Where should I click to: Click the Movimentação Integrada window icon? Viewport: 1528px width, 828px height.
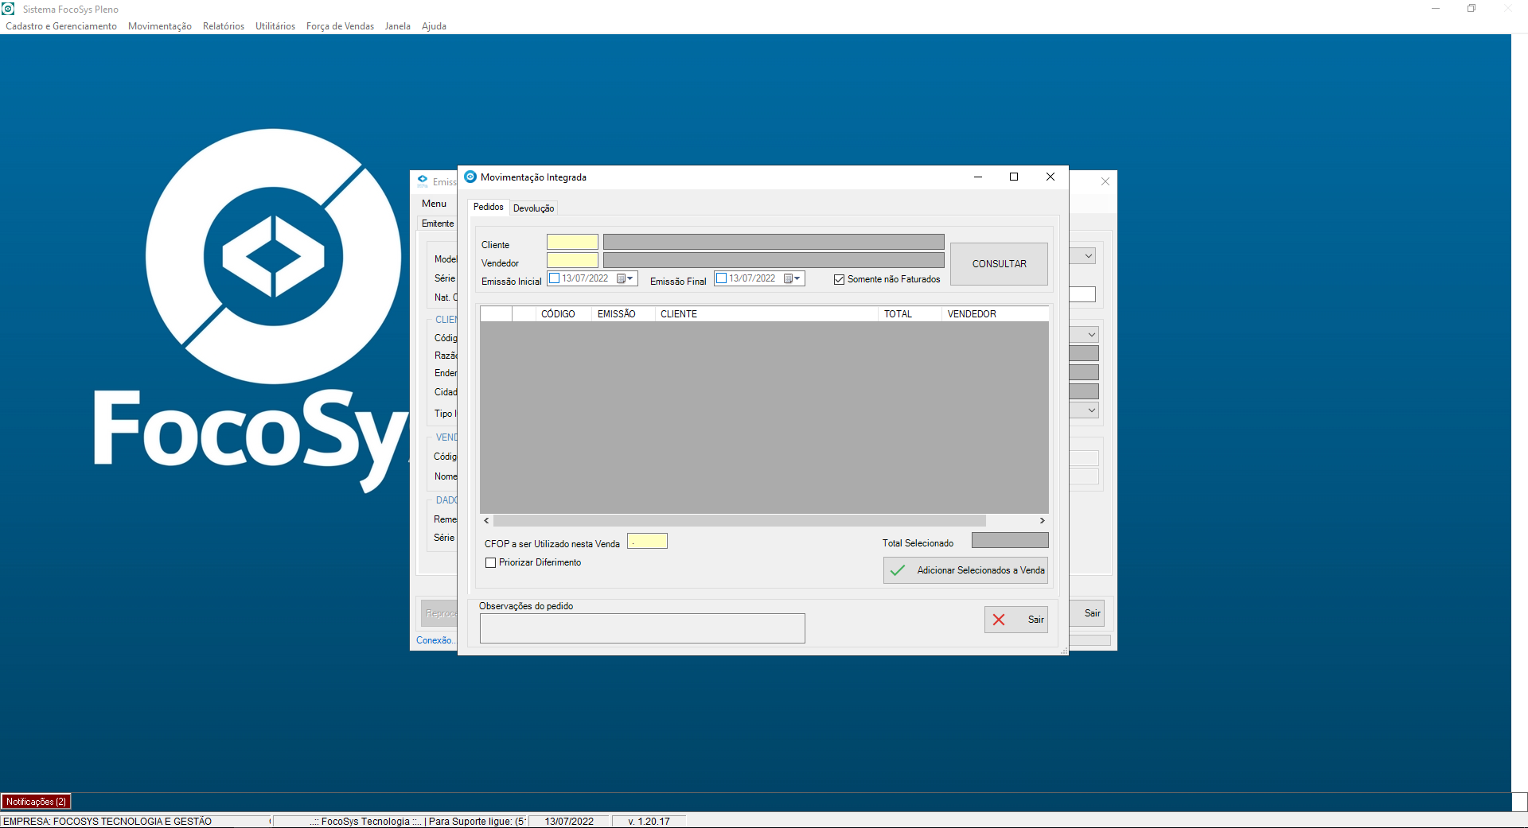pyautogui.click(x=470, y=177)
